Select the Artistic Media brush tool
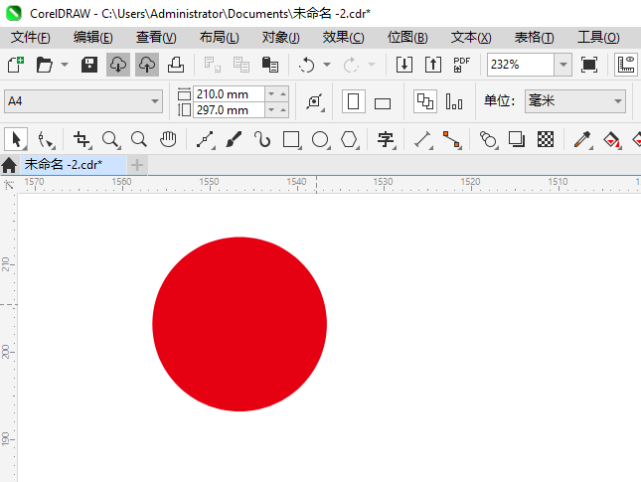This screenshot has height=482, width=641. [x=234, y=139]
